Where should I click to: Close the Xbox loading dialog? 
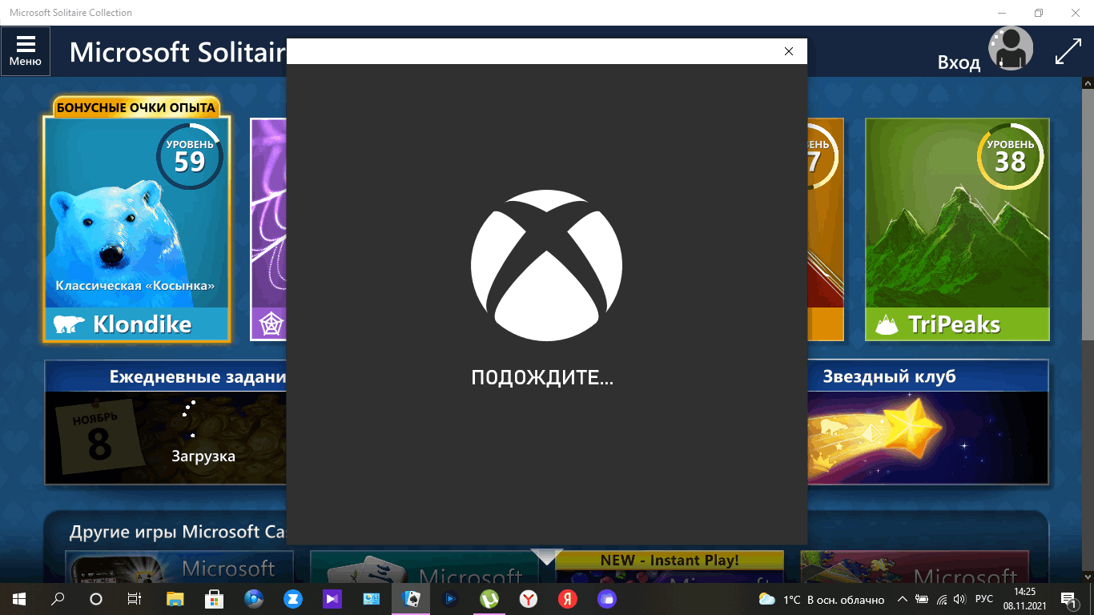click(x=789, y=51)
